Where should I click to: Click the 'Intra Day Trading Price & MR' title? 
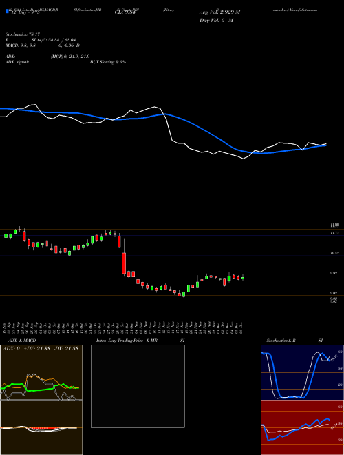[x=127, y=341]
